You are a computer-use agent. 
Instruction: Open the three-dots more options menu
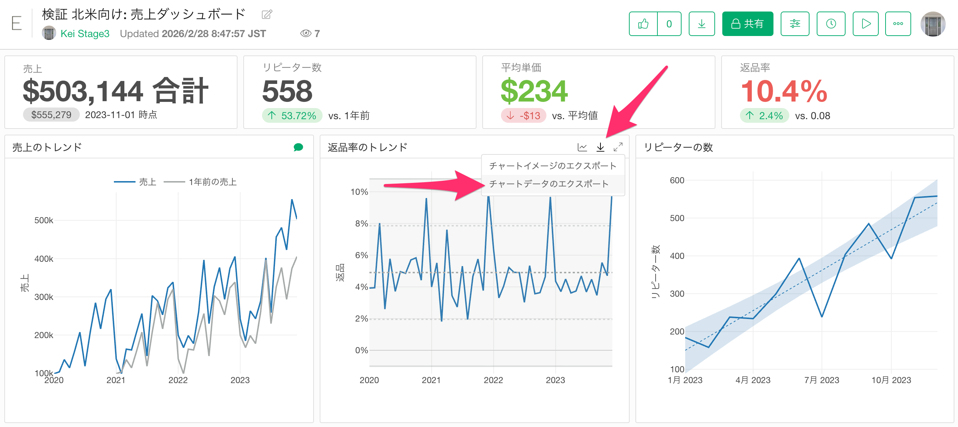(898, 24)
